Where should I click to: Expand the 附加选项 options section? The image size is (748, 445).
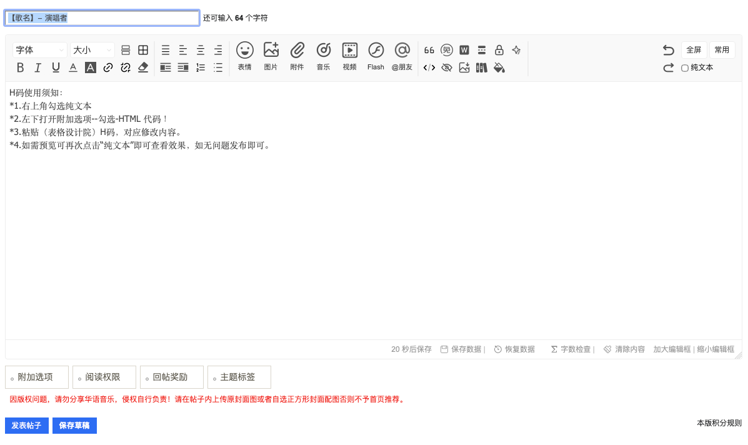37,377
